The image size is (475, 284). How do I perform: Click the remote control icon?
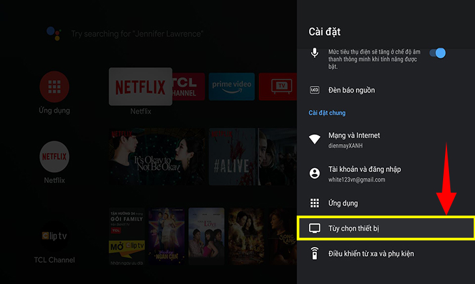coord(314,253)
